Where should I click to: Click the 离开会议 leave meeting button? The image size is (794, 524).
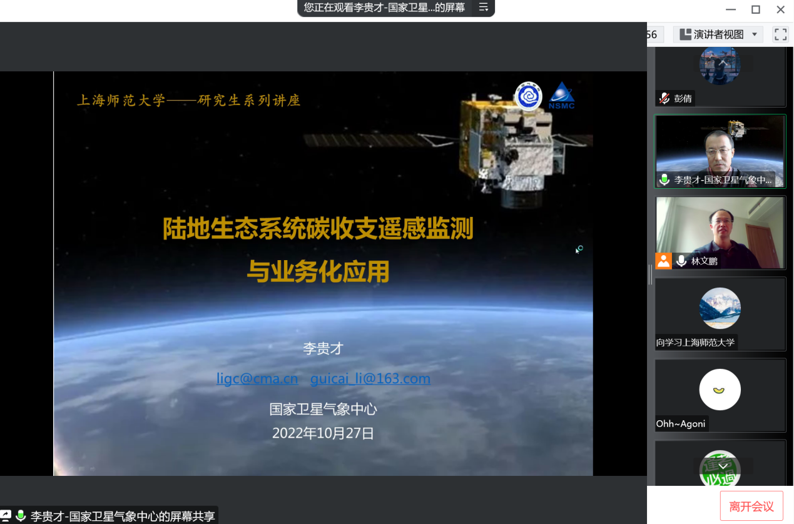coord(751,506)
